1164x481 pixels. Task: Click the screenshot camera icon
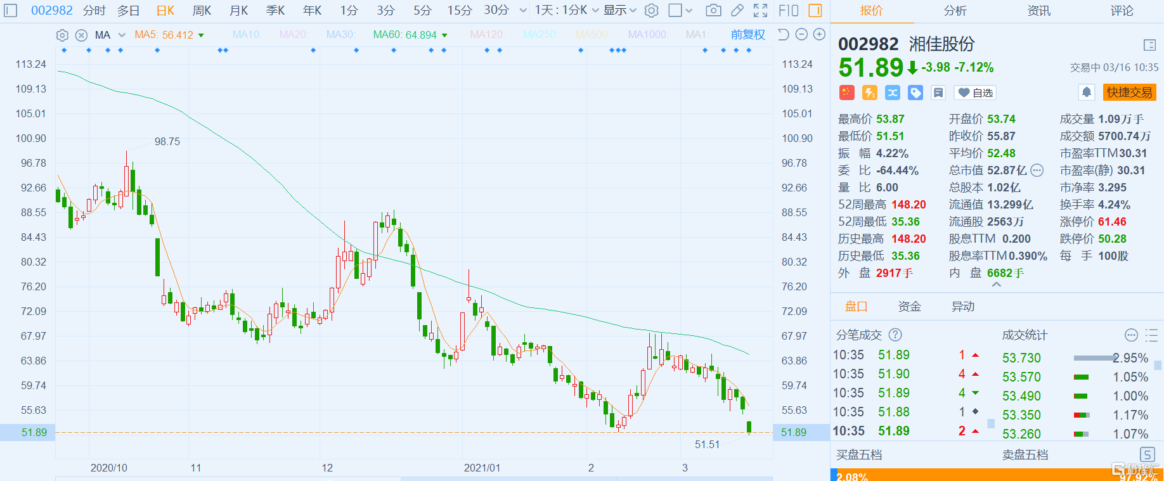pyautogui.click(x=713, y=10)
